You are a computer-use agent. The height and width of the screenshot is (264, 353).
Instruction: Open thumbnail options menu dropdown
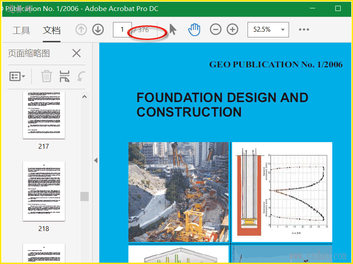click(x=17, y=76)
